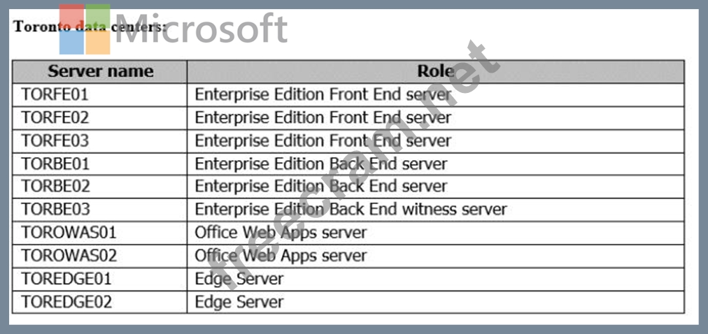Viewport: 708px width, 334px height.
Task: Click the TORBE02 server name cell
Action: coord(100,187)
